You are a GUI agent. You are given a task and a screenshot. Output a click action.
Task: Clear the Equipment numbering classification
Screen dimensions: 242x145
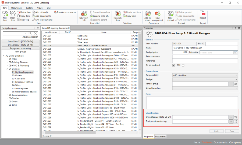236,121
